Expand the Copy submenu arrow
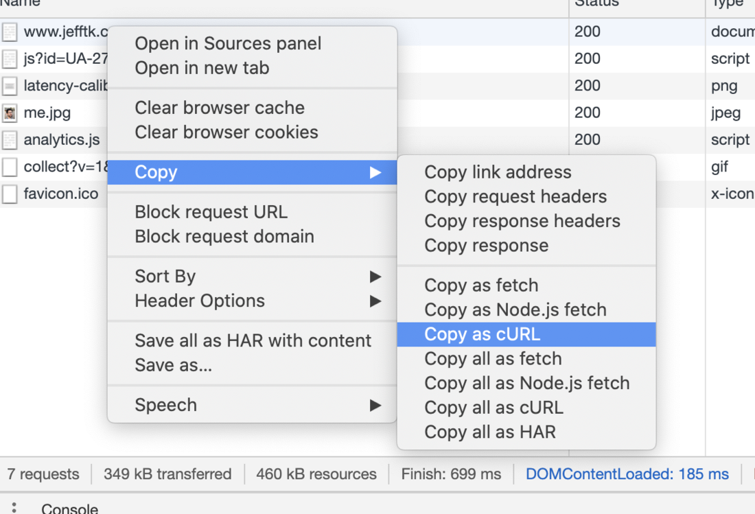 click(x=375, y=172)
